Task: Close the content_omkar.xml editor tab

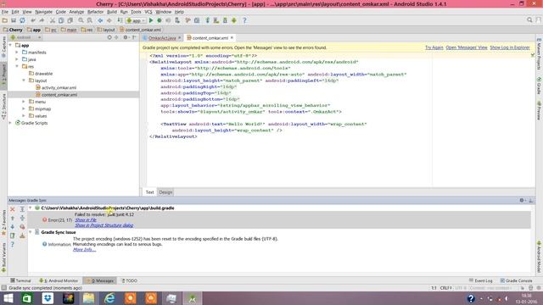Action: pos(232,37)
